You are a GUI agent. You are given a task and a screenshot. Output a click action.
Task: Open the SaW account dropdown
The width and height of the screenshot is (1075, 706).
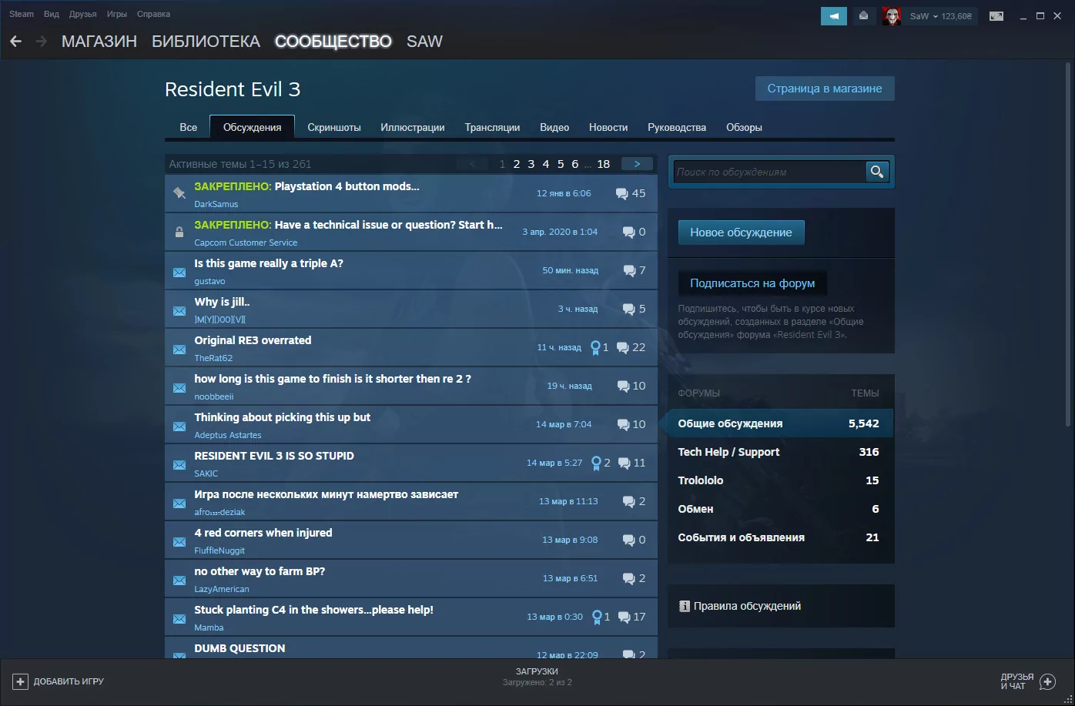click(x=940, y=16)
